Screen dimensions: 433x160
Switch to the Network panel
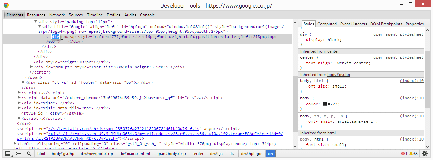(57, 15)
